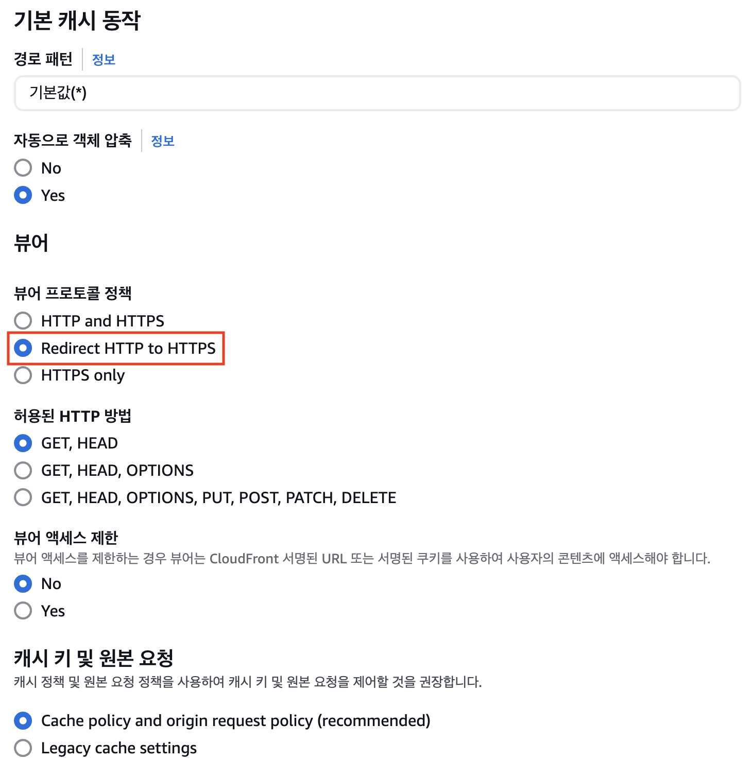Choose Cache policy and origin request policy
This screenshot has width=752, height=759.
point(23,720)
